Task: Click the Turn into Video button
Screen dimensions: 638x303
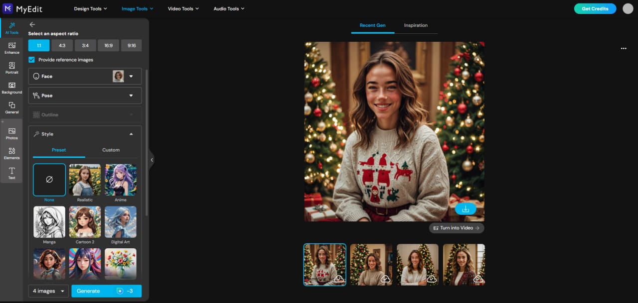Action: click(456, 228)
